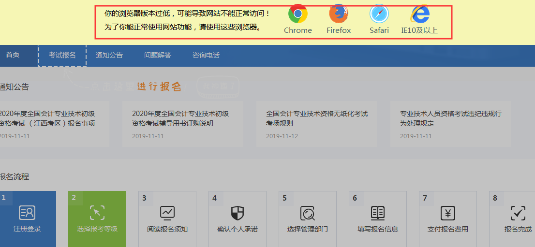The width and height of the screenshot is (535, 247).
Task: Go to 通知公告 in navigation bar
Action: coord(109,55)
